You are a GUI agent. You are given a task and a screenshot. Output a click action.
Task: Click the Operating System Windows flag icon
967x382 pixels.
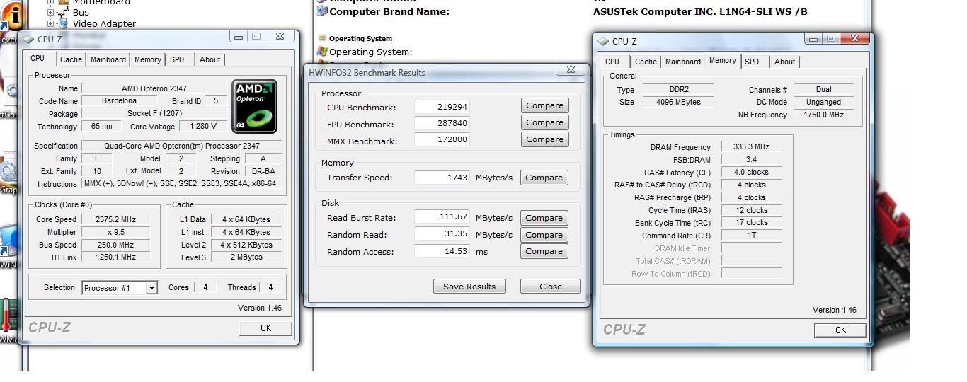[322, 52]
